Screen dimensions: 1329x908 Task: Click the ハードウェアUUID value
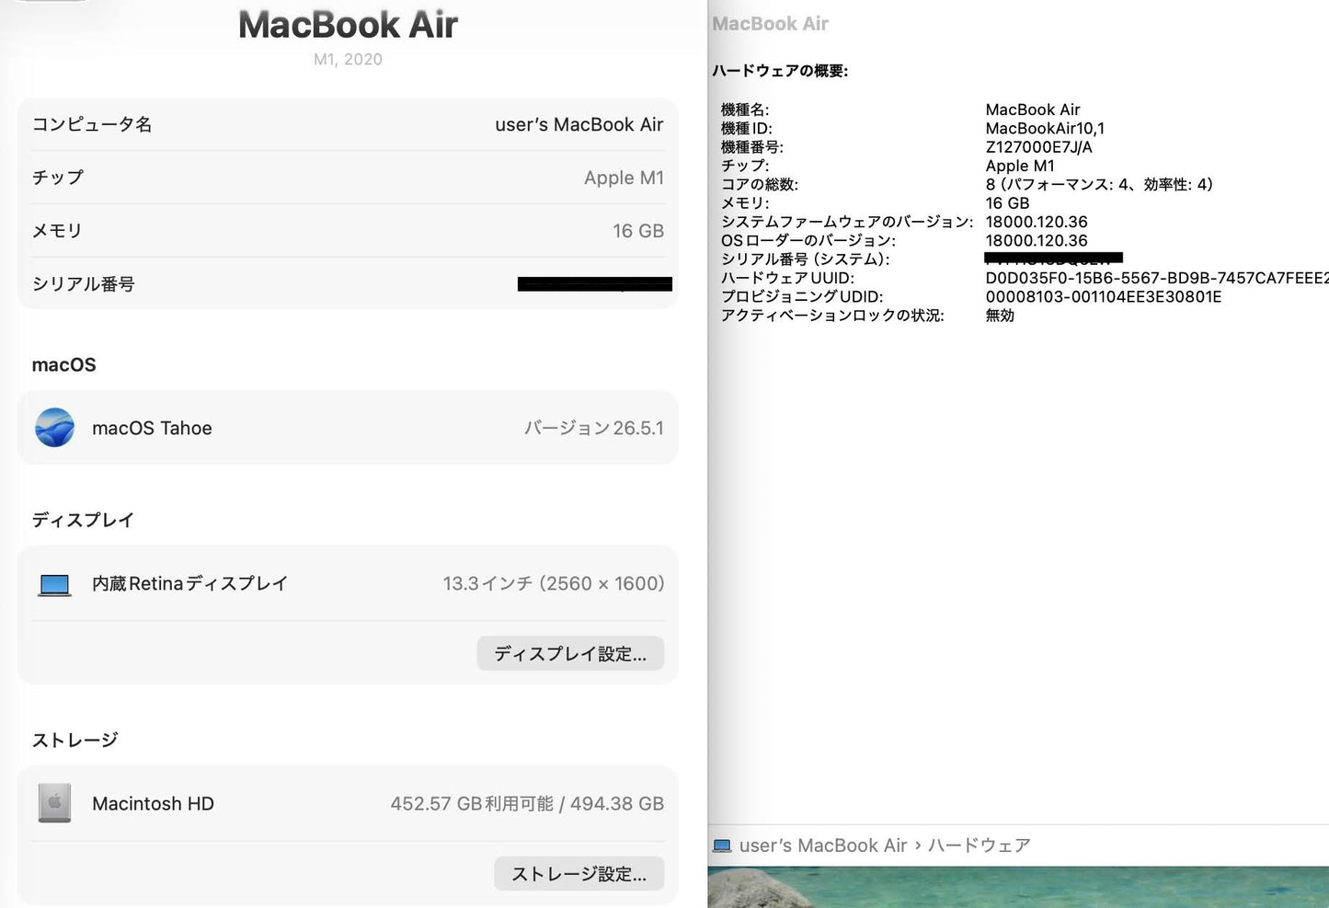click(x=1157, y=278)
